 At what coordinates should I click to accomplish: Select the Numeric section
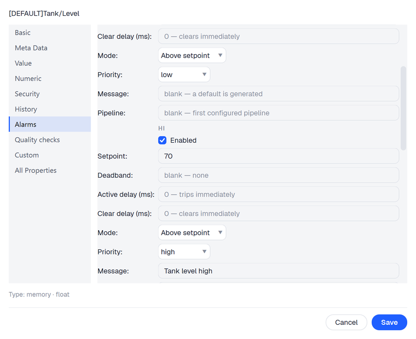(50, 79)
